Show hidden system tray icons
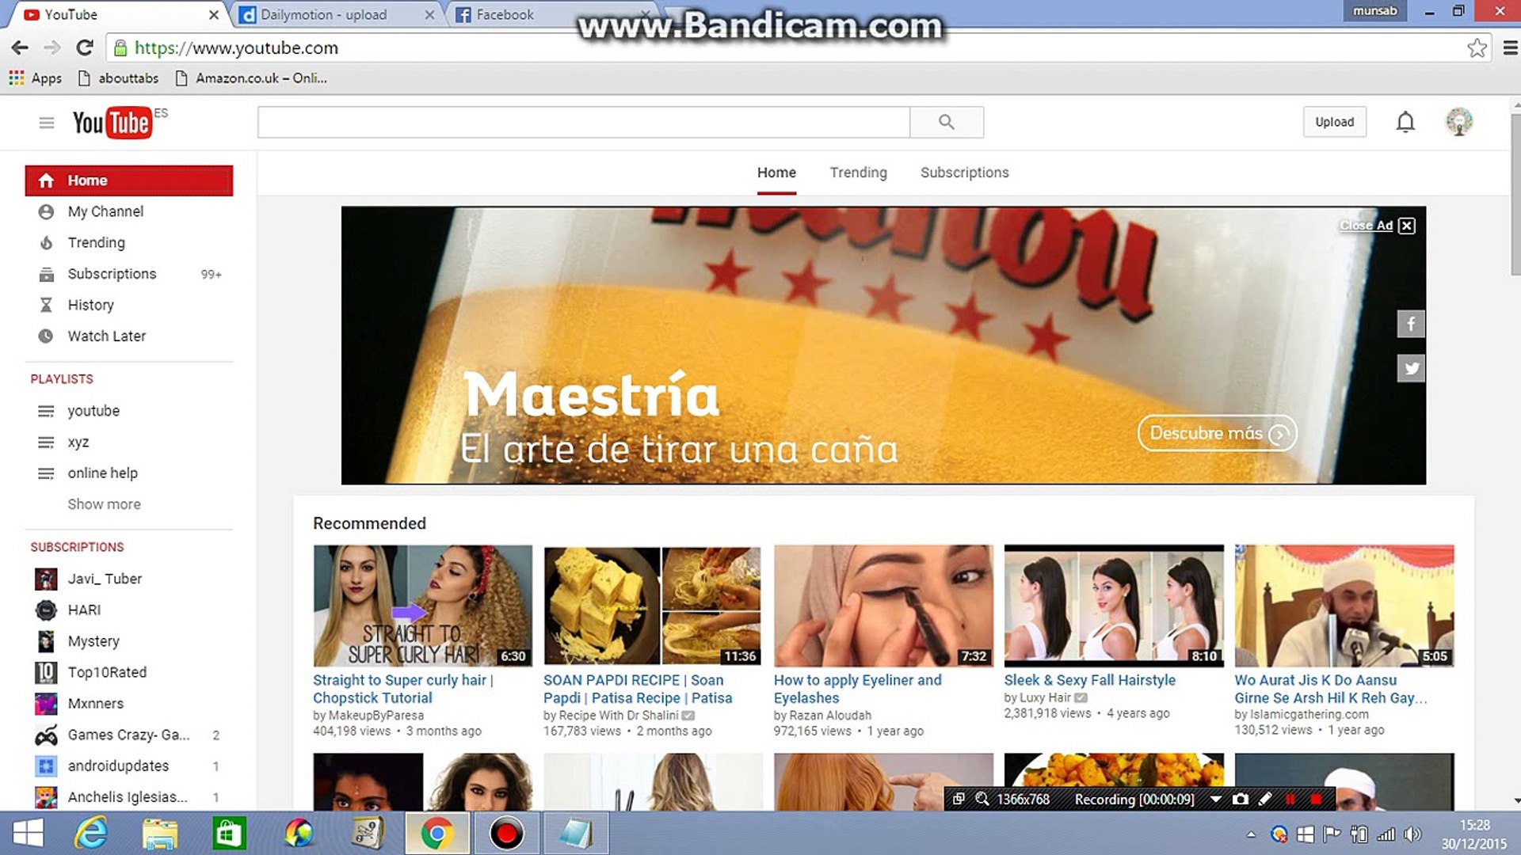This screenshot has height=855, width=1521. point(1251,834)
